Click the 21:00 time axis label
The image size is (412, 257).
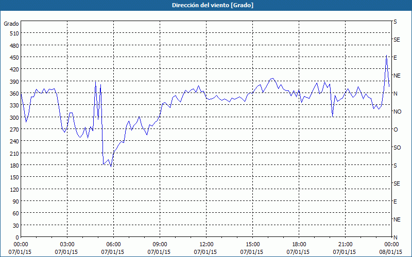[x=345, y=245]
